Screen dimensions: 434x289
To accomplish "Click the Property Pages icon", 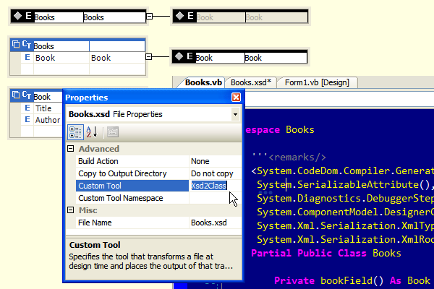I will pyautogui.click(x=113, y=132).
